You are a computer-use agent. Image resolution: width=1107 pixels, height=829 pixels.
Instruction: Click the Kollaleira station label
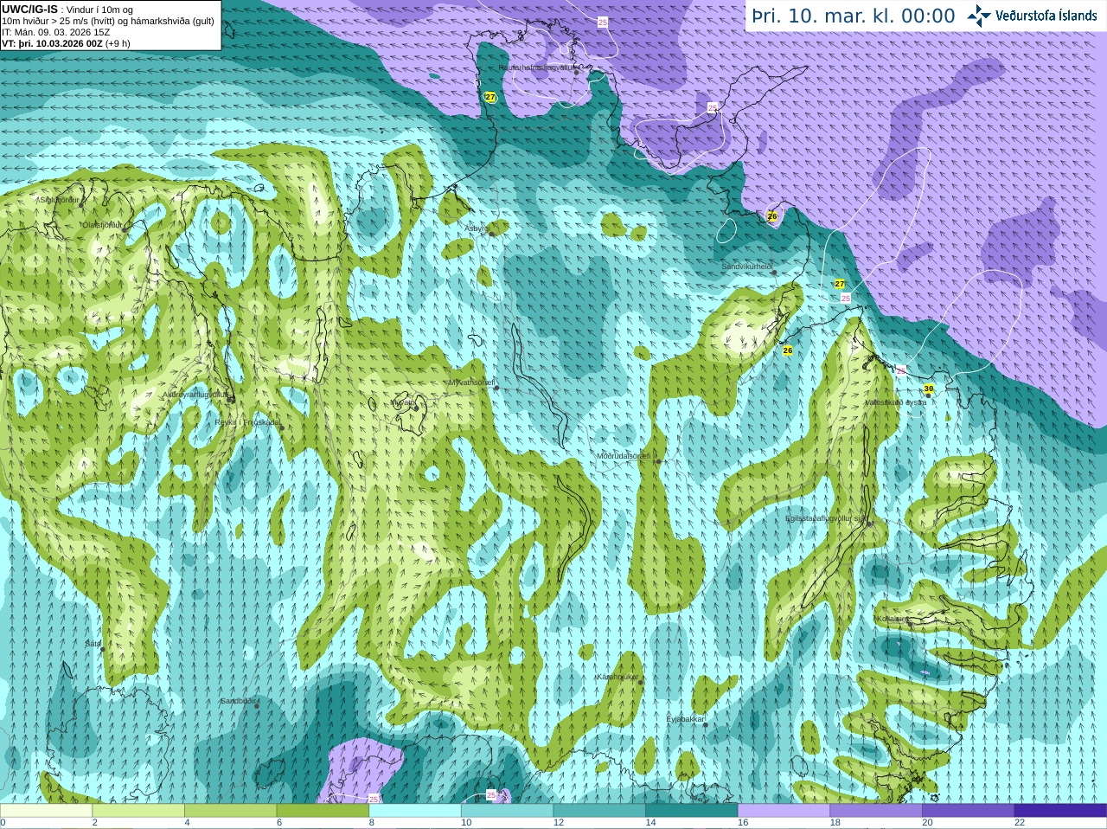(x=892, y=619)
